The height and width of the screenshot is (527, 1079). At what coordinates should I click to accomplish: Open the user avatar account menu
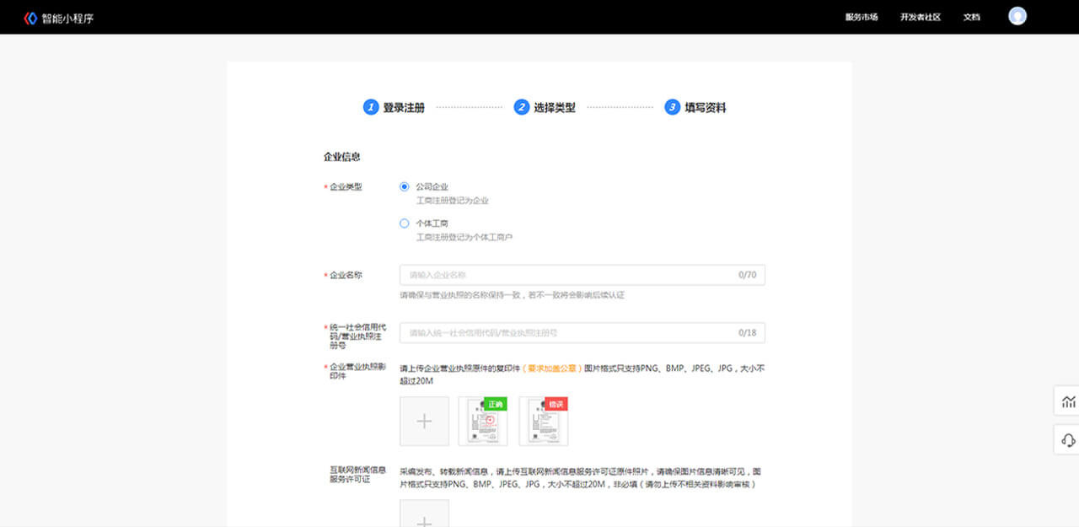point(1017,15)
